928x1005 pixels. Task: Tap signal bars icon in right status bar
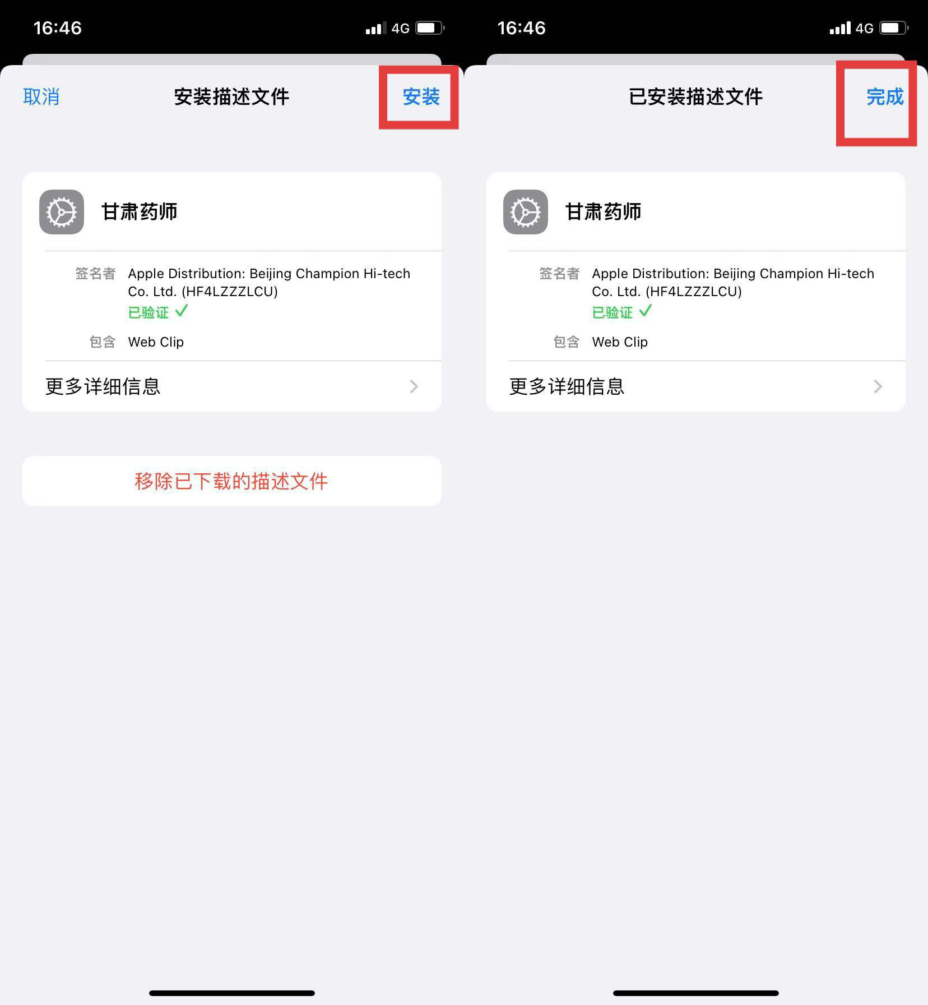[839, 28]
